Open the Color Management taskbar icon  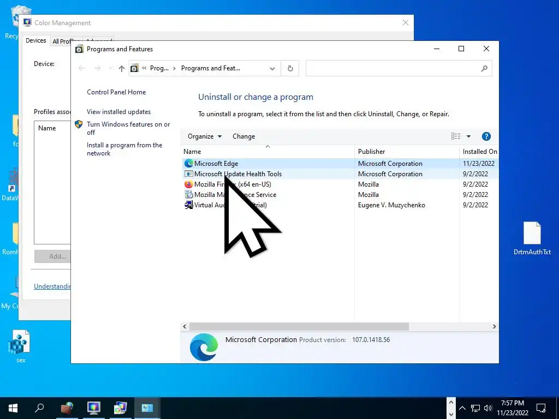pos(93,408)
